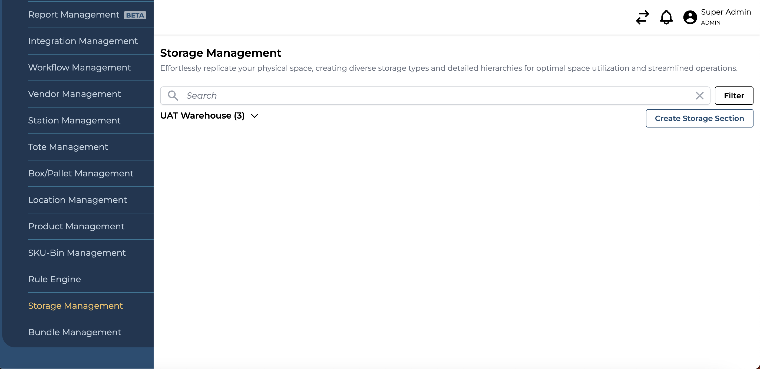Viewport: 760px width, 369px height.
Task: Go to Integration Management menu item
Action: pos(83,41)
